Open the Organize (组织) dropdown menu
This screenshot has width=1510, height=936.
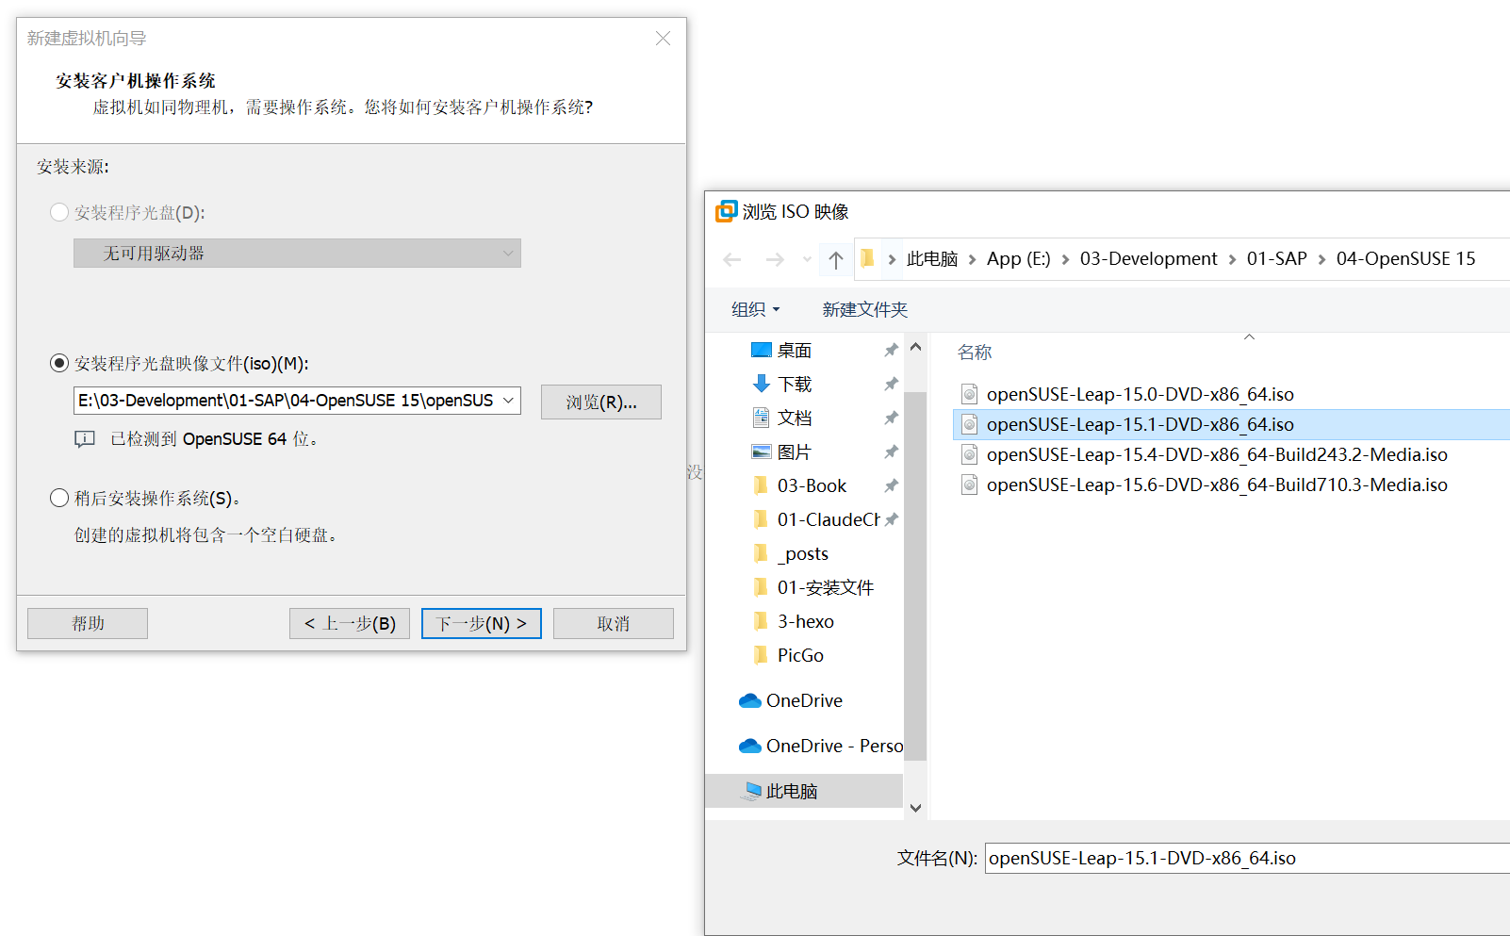pyautogui.click(x=755, y=309)
